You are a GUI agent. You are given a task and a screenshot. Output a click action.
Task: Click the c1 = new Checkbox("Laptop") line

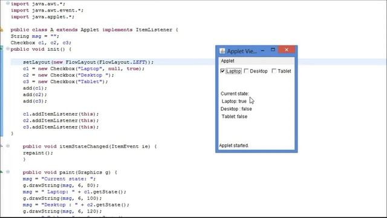[83, 68]
